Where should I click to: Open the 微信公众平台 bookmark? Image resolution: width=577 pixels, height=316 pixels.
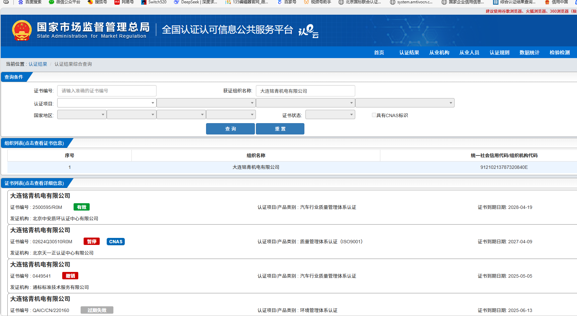[x=65, y=2]
